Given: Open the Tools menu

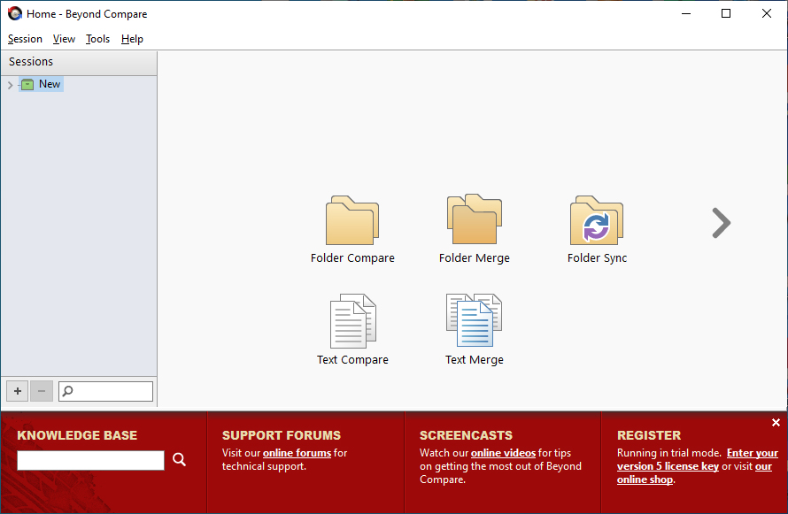Looking at the screenshot, I should (97, 39).
